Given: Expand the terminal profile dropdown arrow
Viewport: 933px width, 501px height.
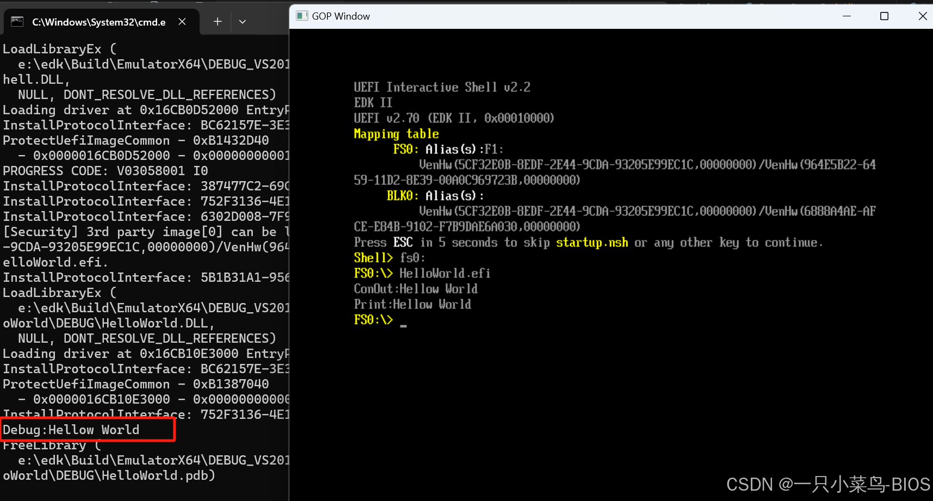Looking at the screenshot, I should (x=242, y=22).
